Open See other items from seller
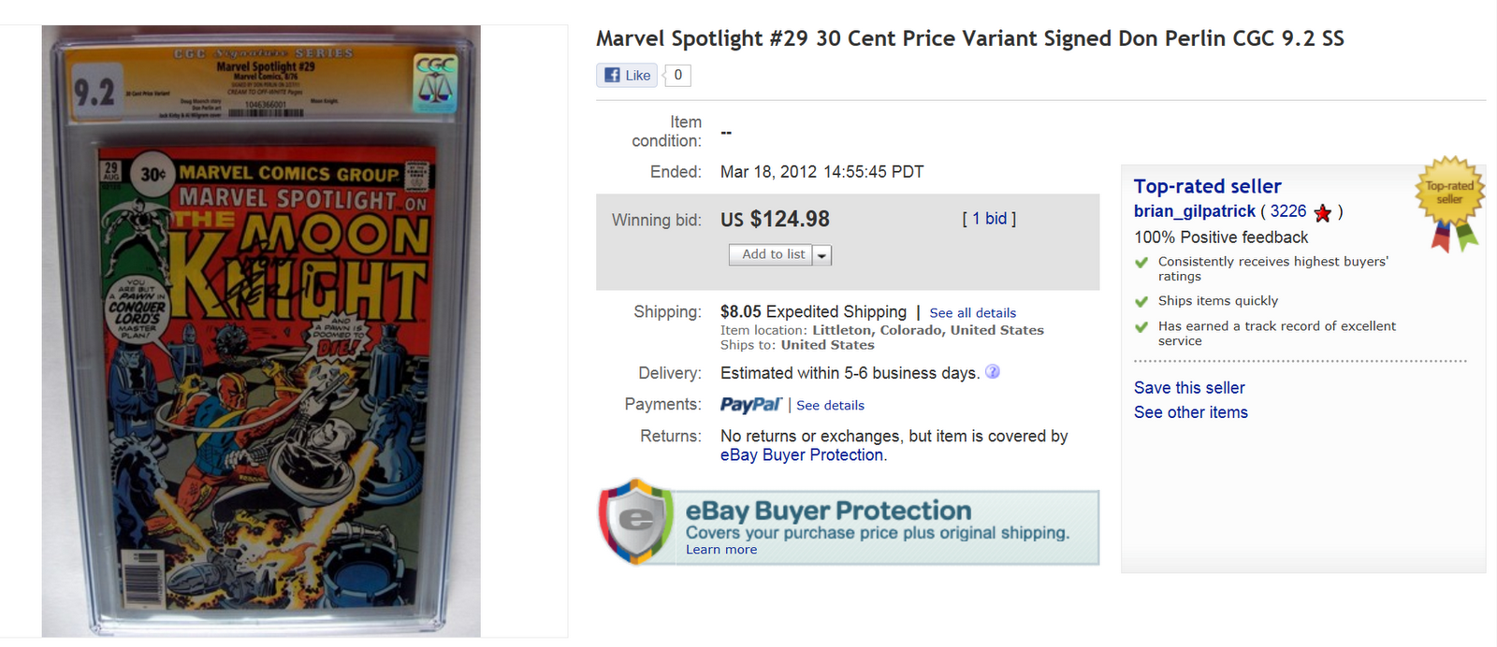Screen dimensions: 1497x647 (x=1190, y=412)
